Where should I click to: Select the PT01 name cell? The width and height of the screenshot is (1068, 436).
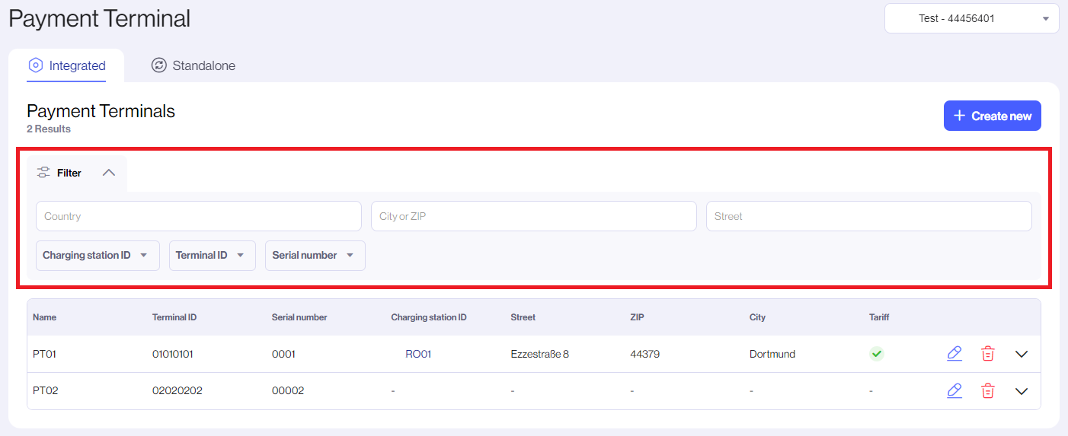(x=45, y=354)
